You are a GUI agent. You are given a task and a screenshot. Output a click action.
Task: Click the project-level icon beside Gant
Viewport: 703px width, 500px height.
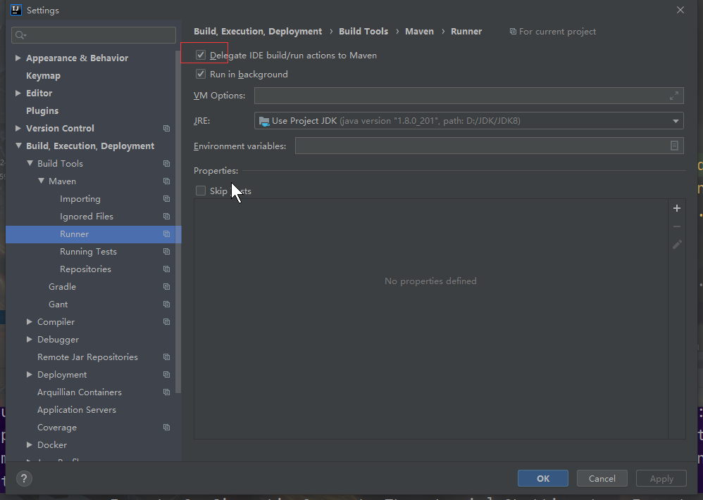[x=167, y=305]
